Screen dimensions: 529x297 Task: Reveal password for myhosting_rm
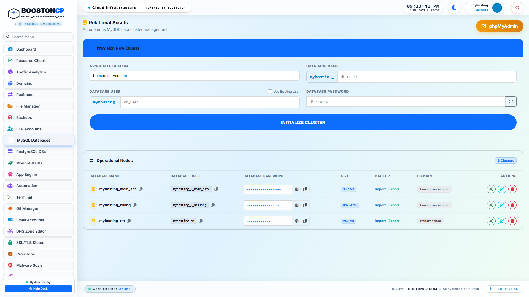click(x=296, y=221)
